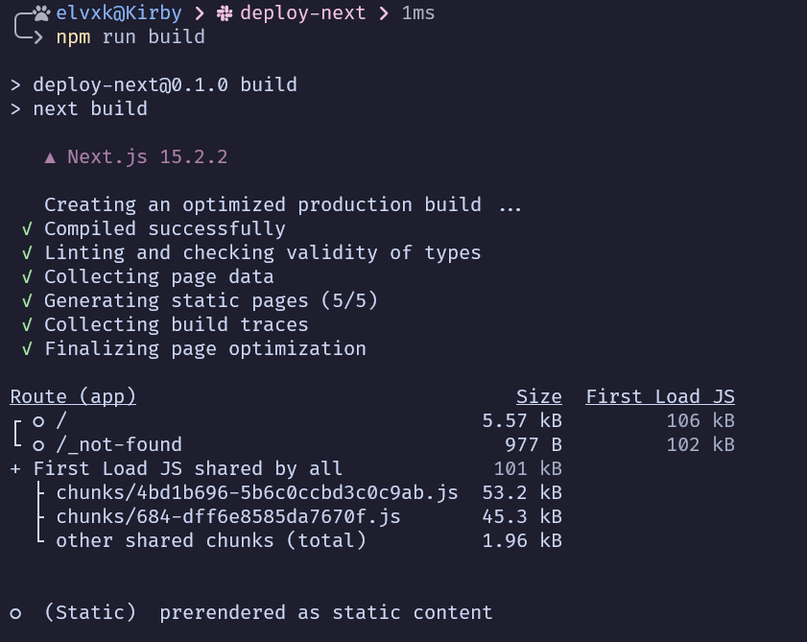Click the checkmark beside Generating static pages

(27, 301)
